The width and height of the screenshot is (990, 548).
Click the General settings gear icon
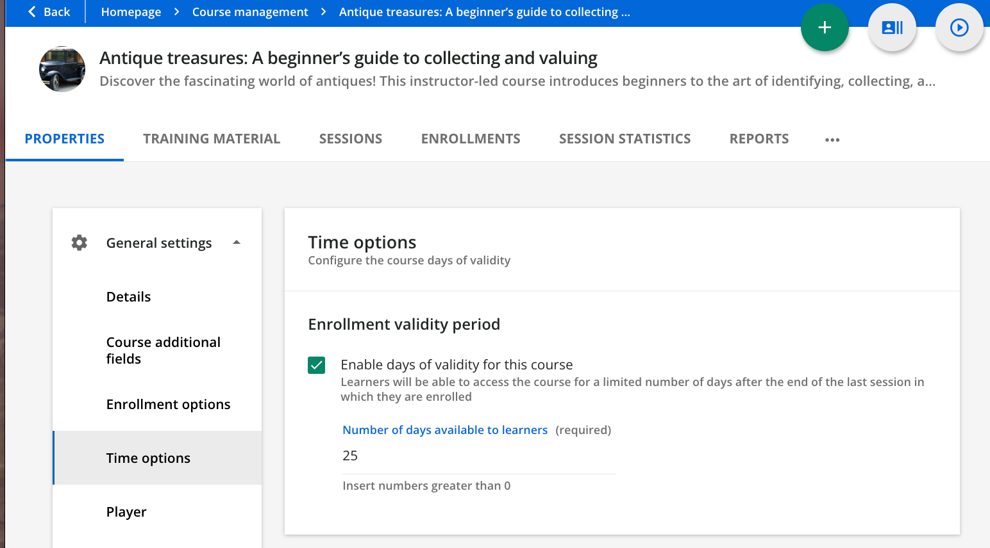point(80,243)
